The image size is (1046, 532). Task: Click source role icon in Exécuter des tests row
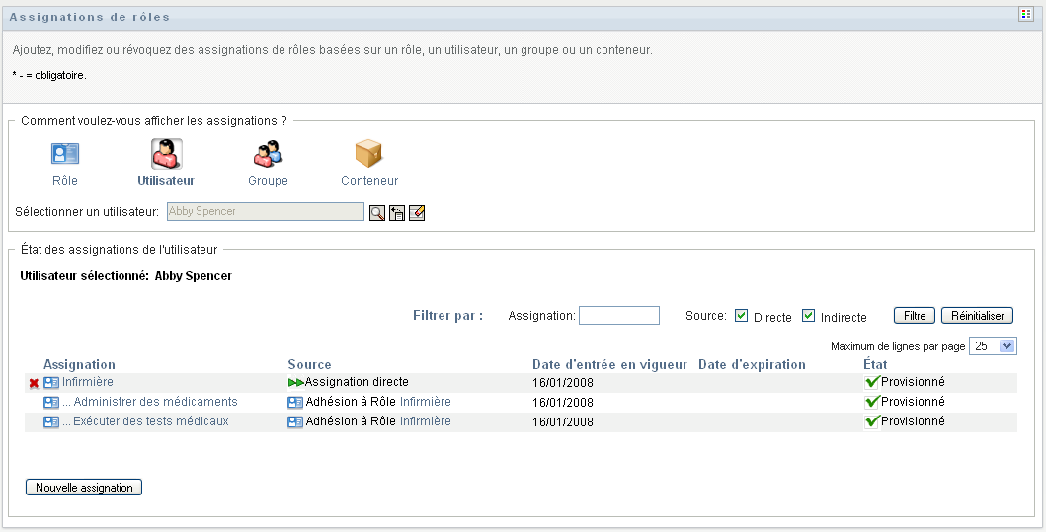click(295, 422)
